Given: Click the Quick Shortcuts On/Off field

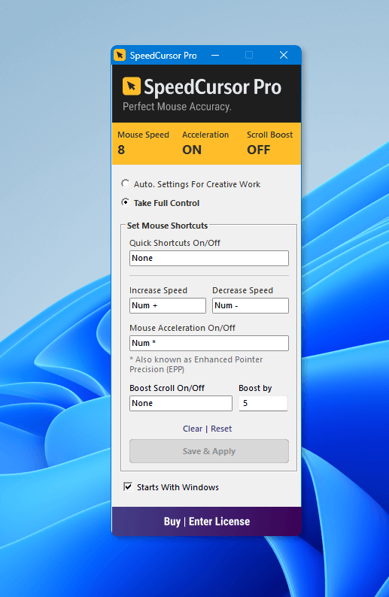Looking at the screenshot, I should pyautogui.click(x=208, y=258).
